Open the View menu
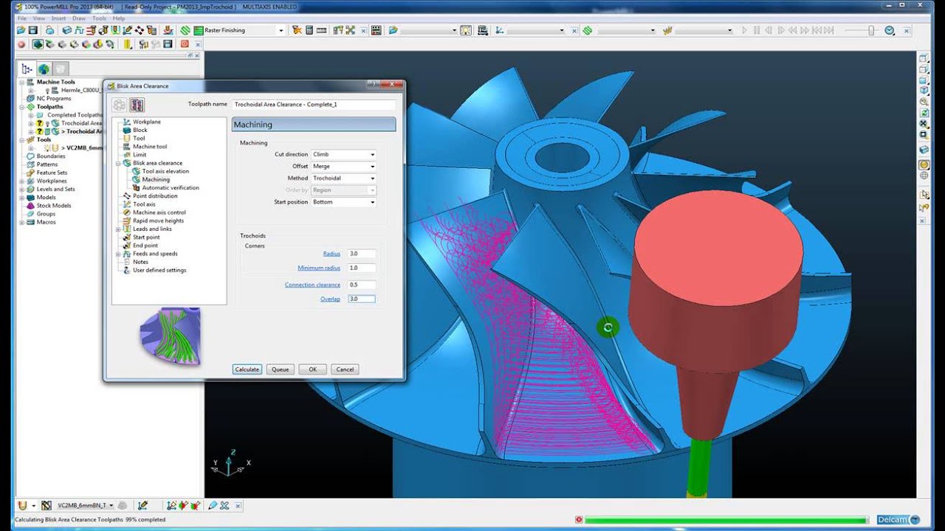This screenshot has width=945, height=531. pyautogui.click(x=39, y=18)
